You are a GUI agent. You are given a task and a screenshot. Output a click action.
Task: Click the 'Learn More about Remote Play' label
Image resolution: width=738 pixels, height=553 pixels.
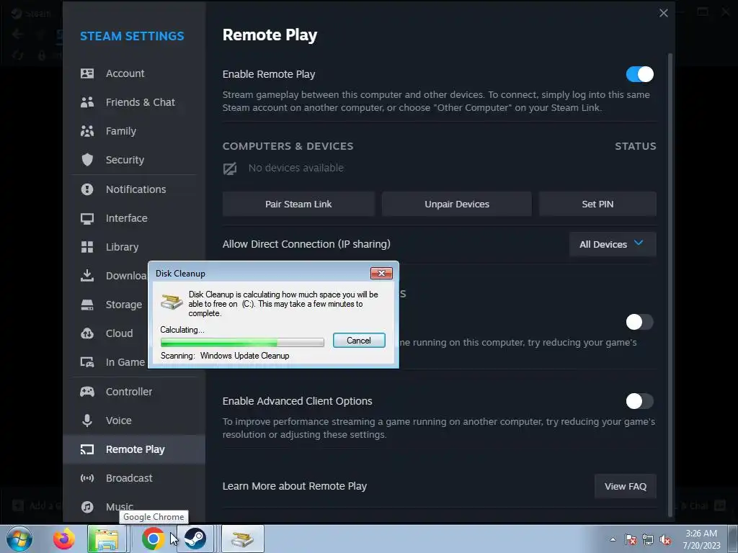295,486
